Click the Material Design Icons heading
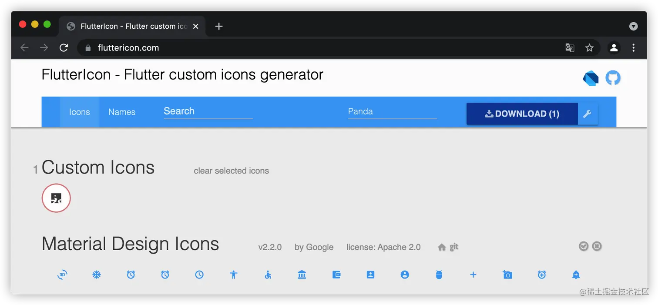The width and height of the screenshot is (658, 305). (x=130, y=244)
